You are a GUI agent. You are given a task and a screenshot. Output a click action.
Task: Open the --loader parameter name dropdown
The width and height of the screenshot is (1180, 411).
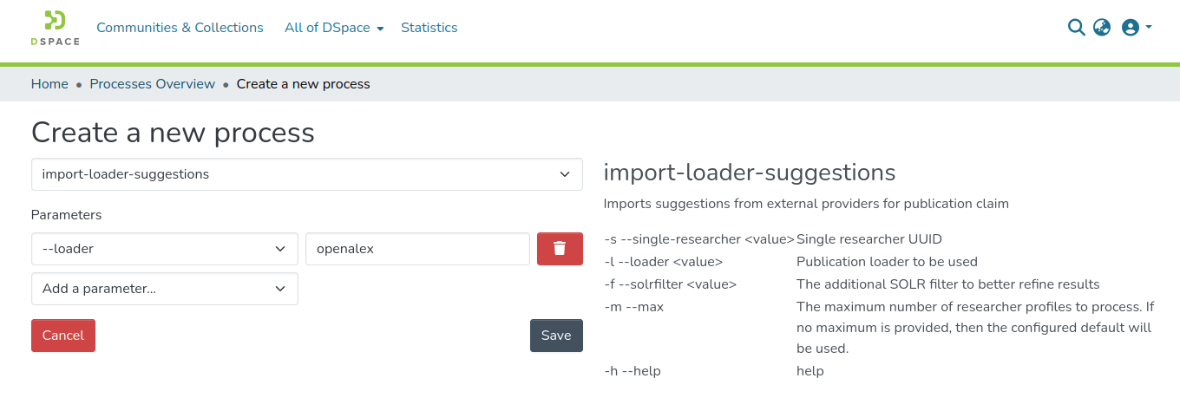pyautogui.click(x=164, y=249)
